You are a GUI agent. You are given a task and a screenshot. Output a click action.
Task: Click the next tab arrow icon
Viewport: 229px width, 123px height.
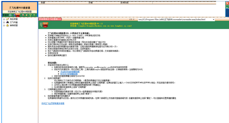tap(131, 19)
